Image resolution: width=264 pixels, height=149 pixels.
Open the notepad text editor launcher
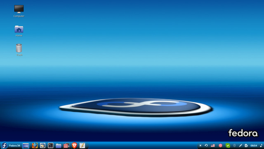point(82,145)
